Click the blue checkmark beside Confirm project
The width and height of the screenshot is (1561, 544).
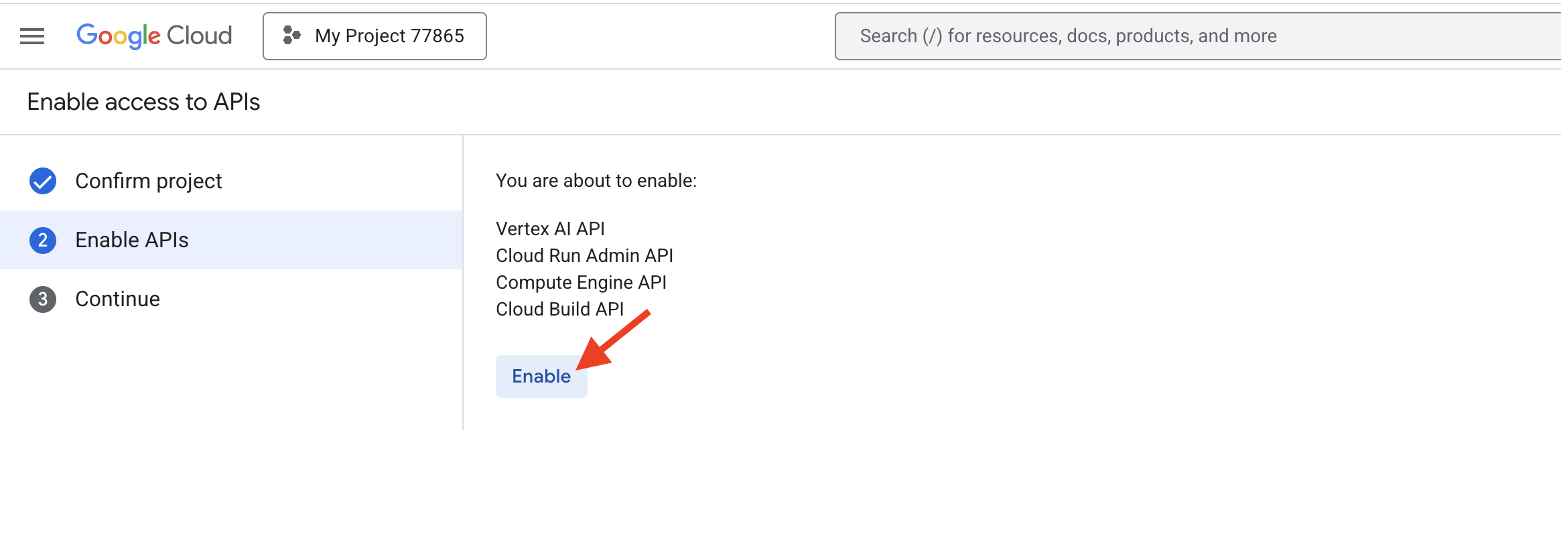(x=43, y=181)
